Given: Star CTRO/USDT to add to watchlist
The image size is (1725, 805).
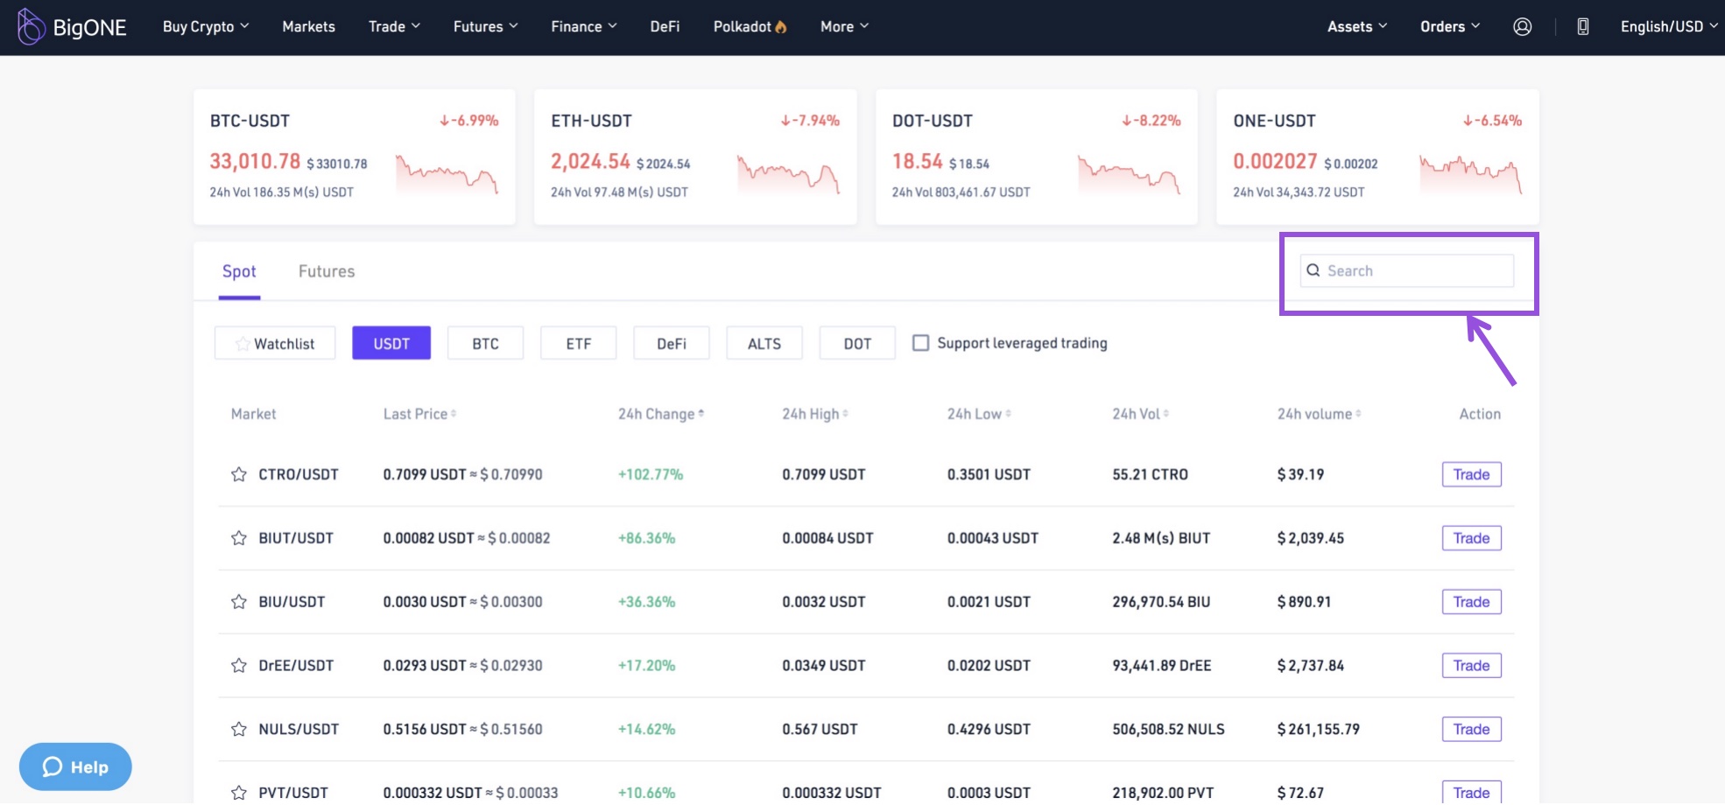Looking at the screenshot, I should (238, 474).
